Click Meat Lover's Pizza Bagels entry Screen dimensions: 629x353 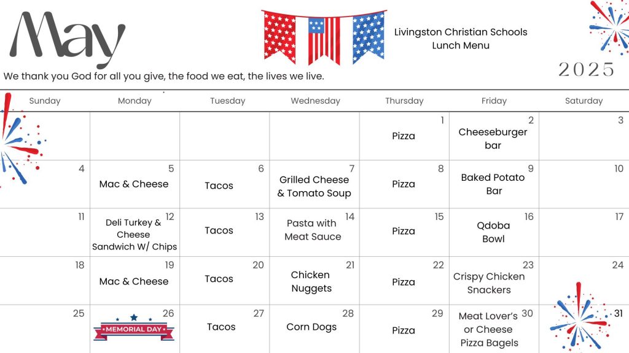(489, 329)
